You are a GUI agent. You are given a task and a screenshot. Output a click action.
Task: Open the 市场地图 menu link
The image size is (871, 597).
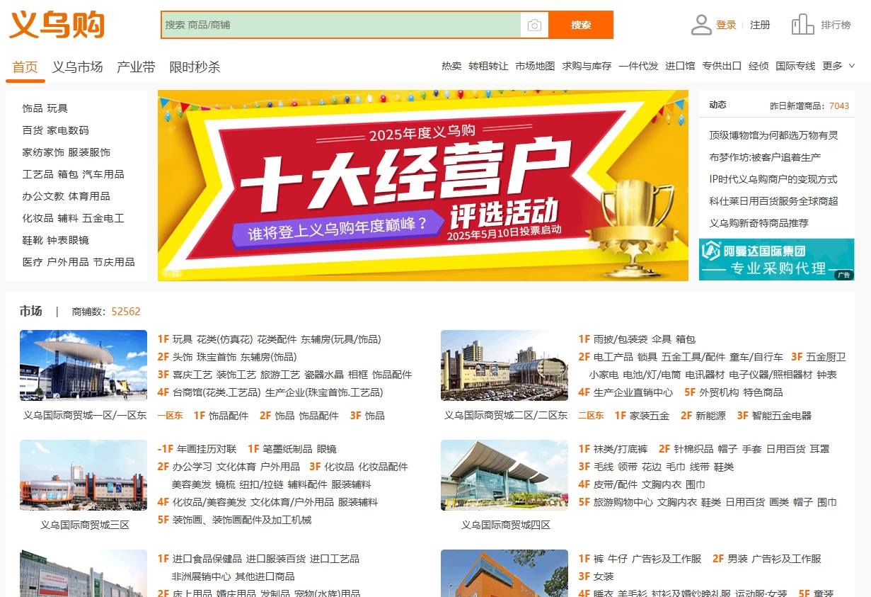tap(535, 66)
